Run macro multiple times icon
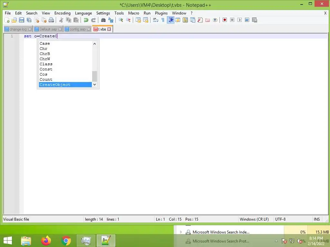 pos(247,20)
